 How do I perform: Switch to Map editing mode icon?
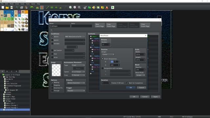click(x=37, y=8)
